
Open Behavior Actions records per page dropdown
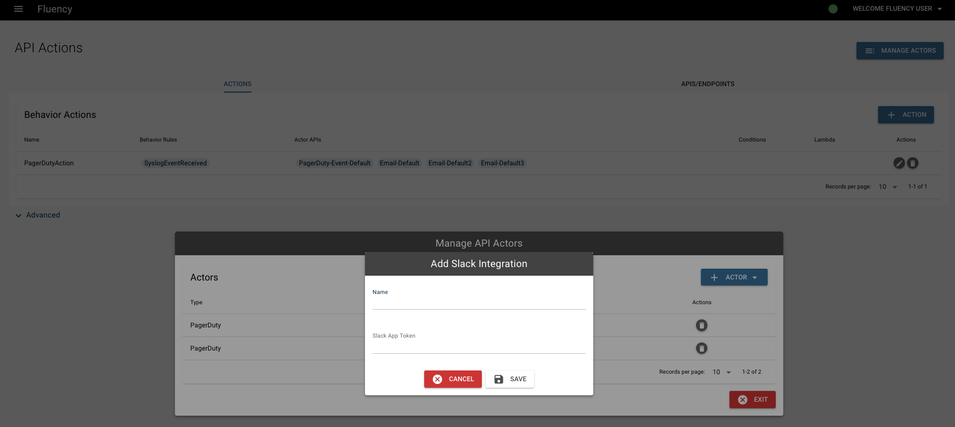888,187
